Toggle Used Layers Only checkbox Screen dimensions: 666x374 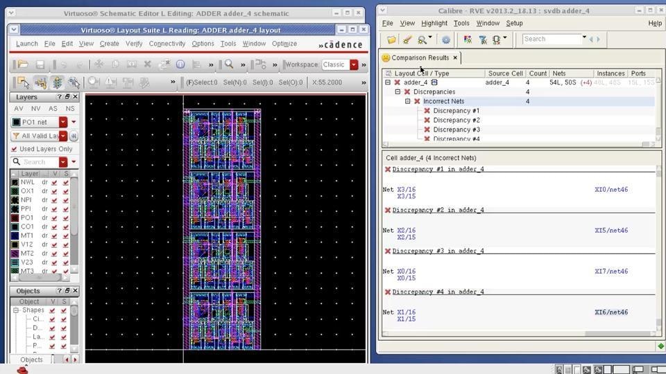[14, 150]
